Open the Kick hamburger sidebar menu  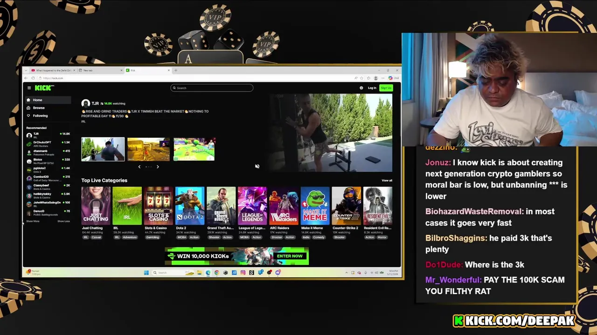(29, 88)
